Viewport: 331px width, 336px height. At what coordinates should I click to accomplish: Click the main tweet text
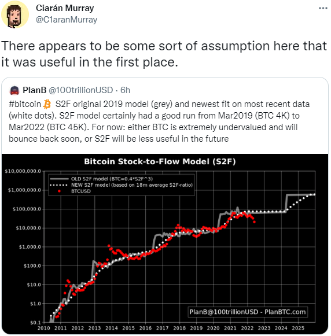[164, 54]
